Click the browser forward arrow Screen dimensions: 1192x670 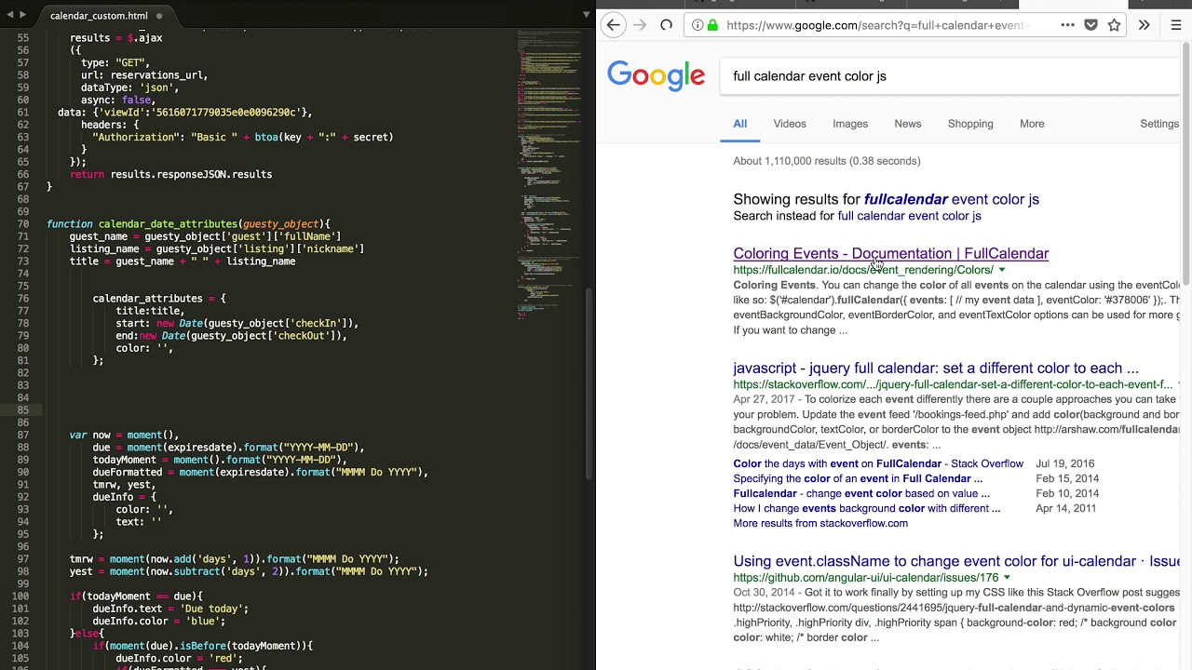640,25
